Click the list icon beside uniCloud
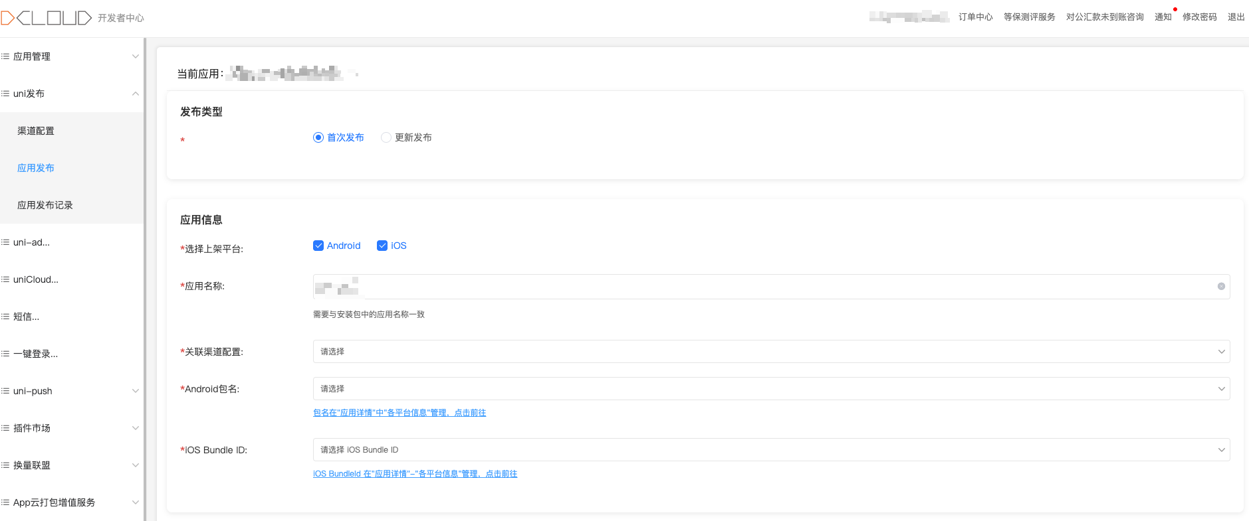 pyautogui.click(x=5, y=279)
